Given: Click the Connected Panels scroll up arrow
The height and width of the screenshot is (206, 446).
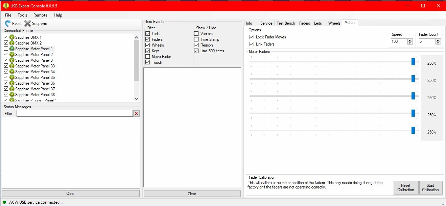Looking at the screenshot, I should (x=137, y=37).
